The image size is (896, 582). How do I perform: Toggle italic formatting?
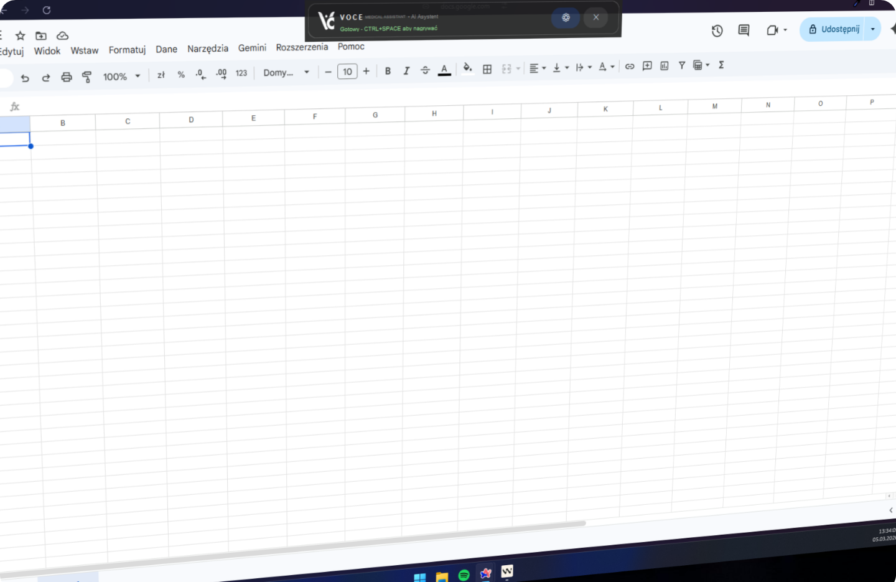pyautogui.click(x=406, y=71)
